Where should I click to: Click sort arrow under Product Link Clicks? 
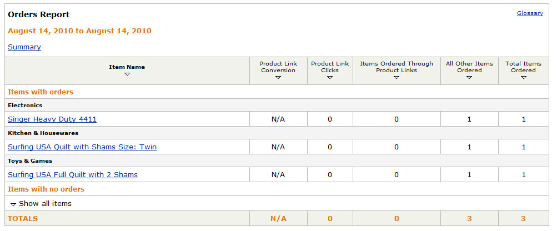330,78
